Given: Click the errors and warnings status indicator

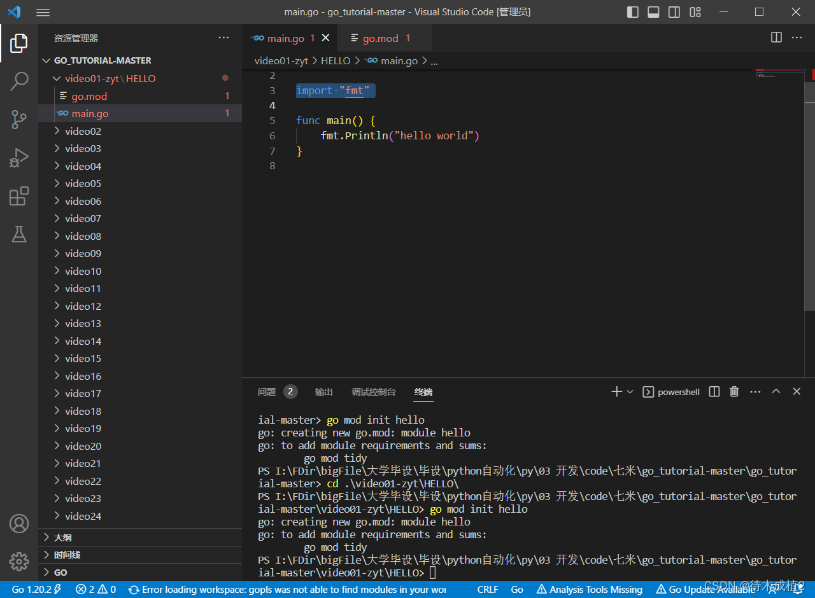Looking at the screenshot, I should tap(96, 590).
